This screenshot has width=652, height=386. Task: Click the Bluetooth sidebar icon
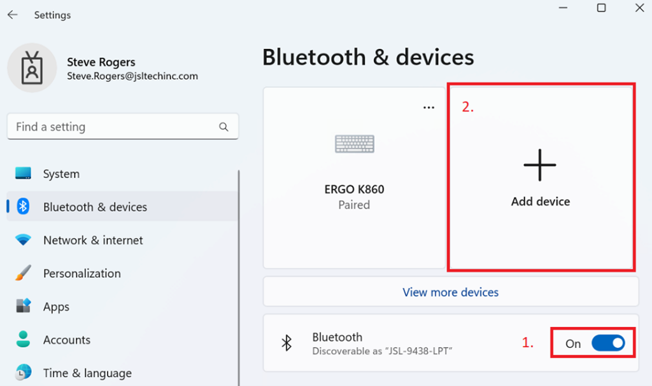coord(24,207)
